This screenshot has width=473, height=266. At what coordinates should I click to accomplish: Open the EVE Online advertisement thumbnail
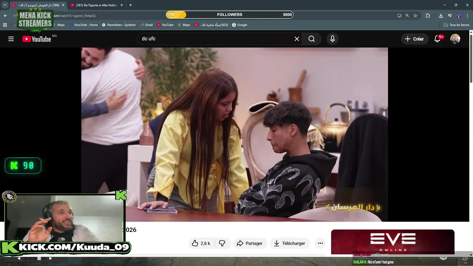(x=393, y=242)
